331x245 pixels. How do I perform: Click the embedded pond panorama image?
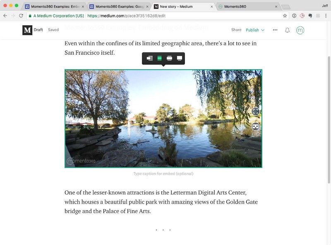click(x=163, y=118)
